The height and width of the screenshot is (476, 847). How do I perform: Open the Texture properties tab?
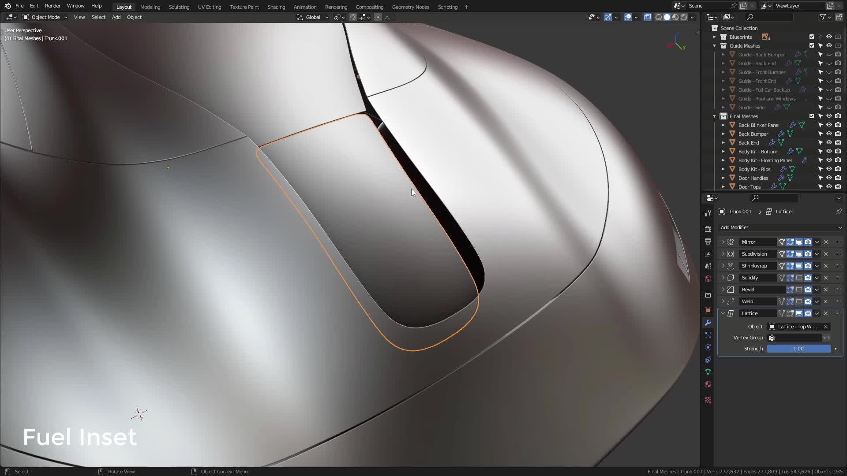[708, 400]
